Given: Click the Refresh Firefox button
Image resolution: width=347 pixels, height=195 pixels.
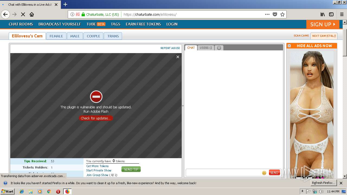Looking at the screenshot, I should (x=324, y=183).
